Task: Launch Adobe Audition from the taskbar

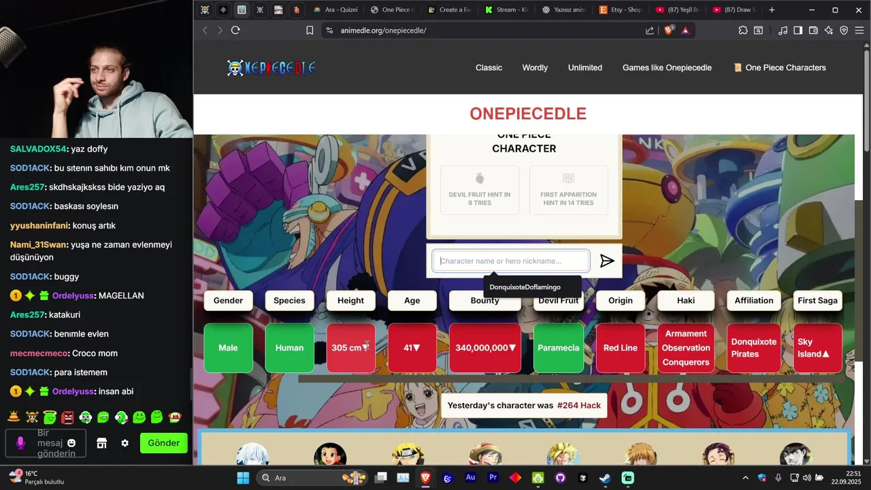Action: click(x=470, y=478)
